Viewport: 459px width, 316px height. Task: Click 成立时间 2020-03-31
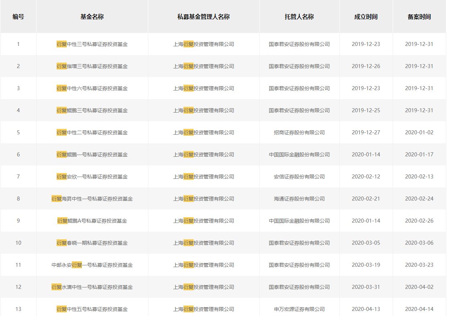click(366, 287)
